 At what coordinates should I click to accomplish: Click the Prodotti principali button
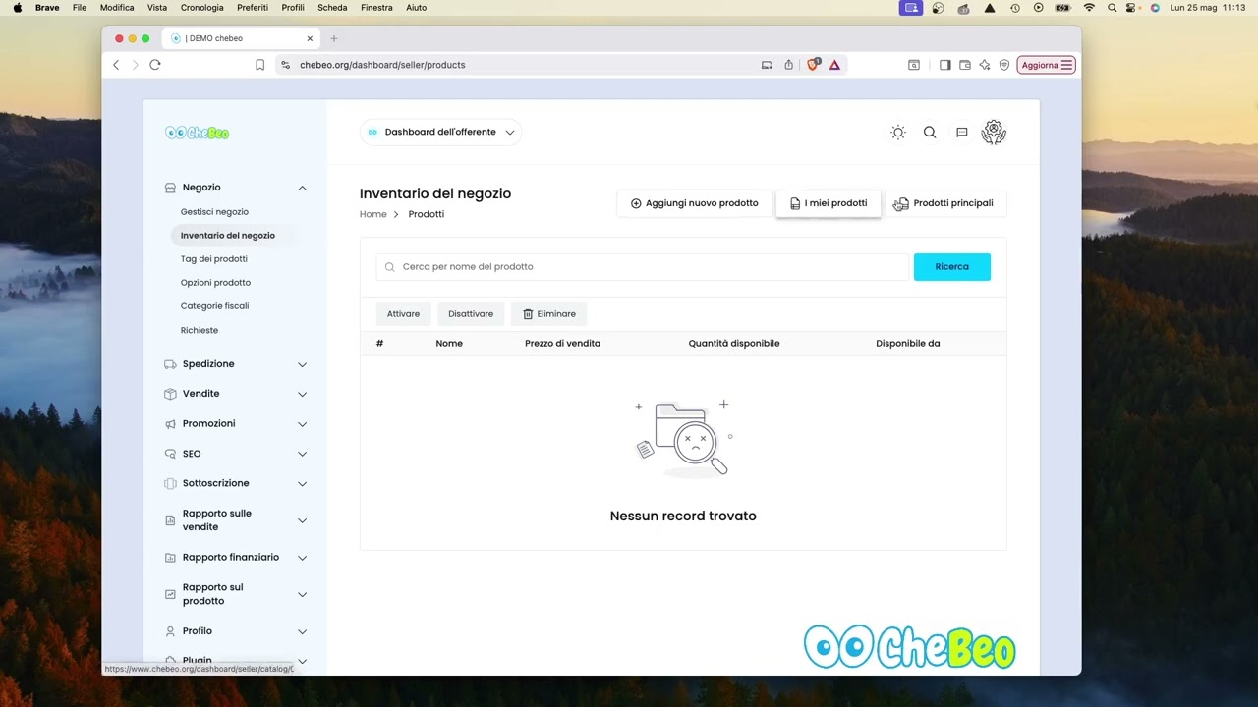(x=944, y=203)
